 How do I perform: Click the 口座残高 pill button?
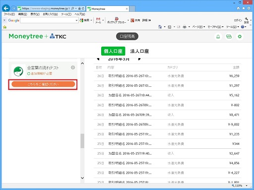127,36
